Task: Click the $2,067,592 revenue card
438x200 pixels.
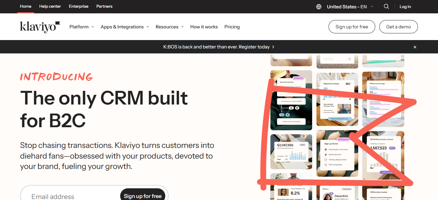Action: point(291,152)
